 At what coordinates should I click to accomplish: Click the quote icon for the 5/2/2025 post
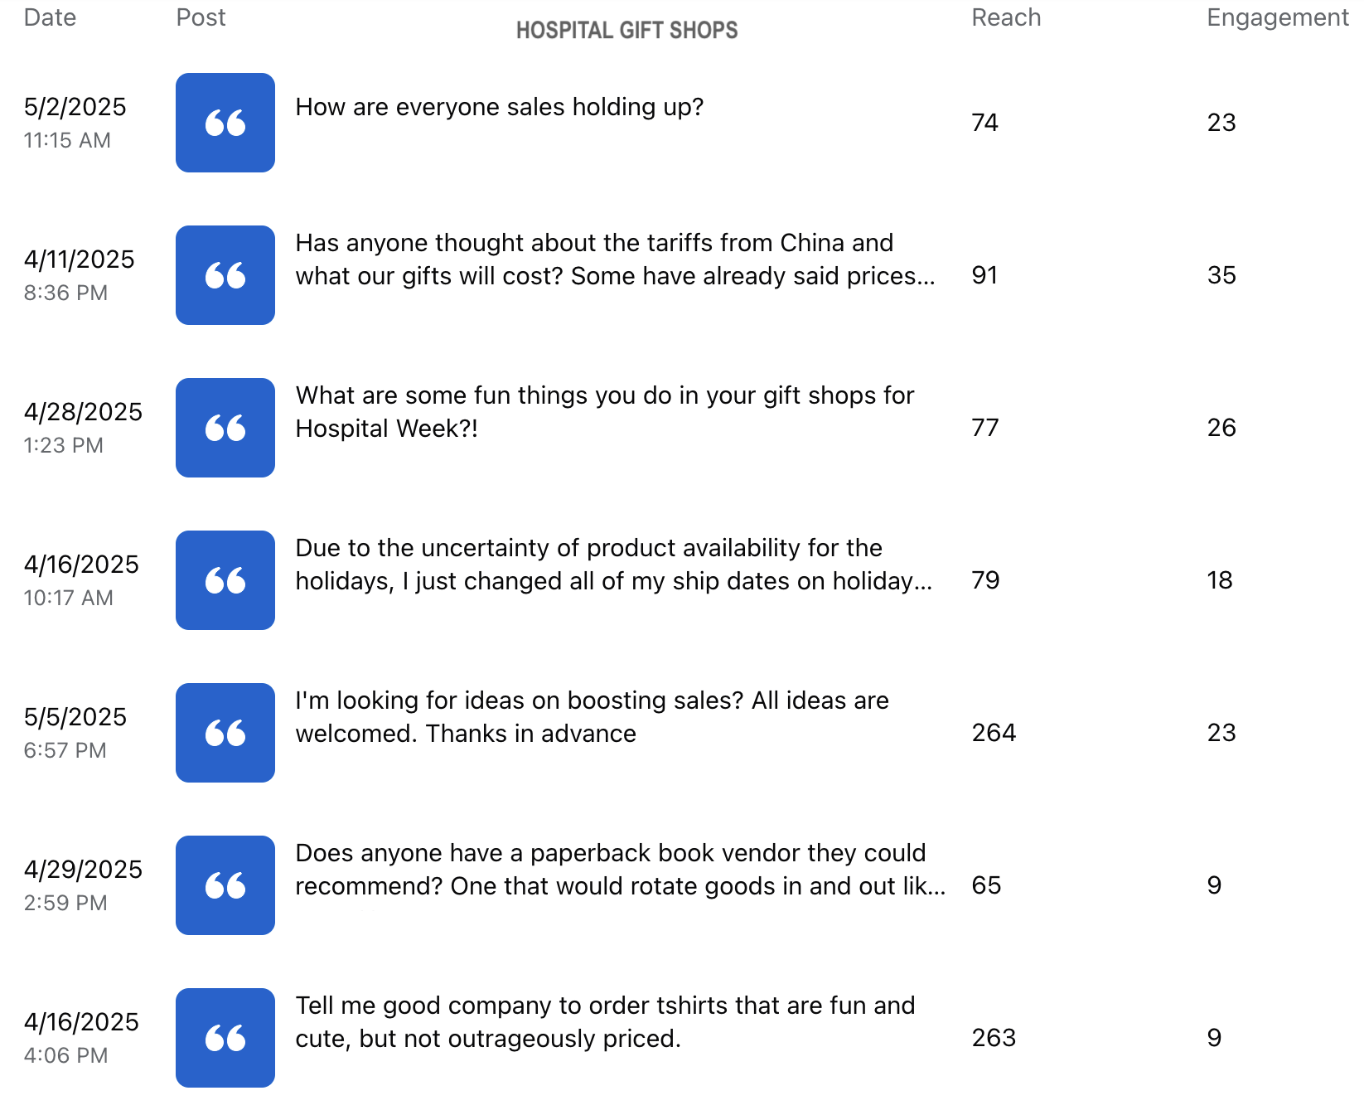click(x=225, y=123)
